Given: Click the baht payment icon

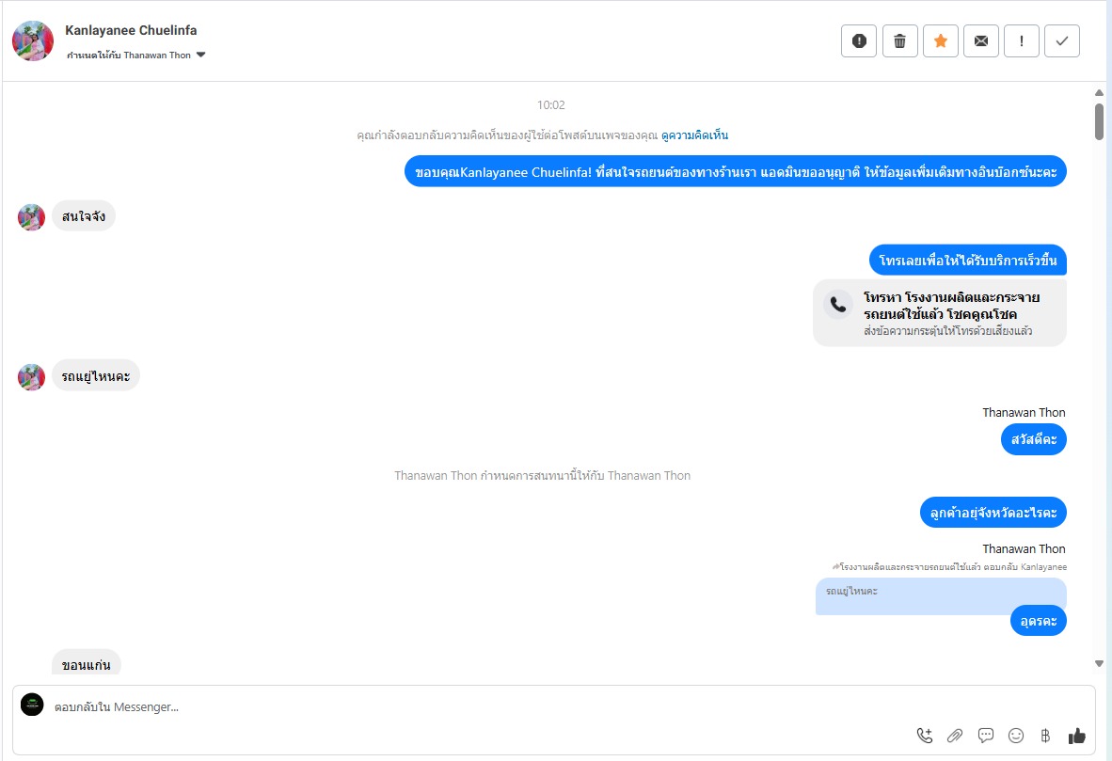Looking at the screenshot, I should 1044,736.
